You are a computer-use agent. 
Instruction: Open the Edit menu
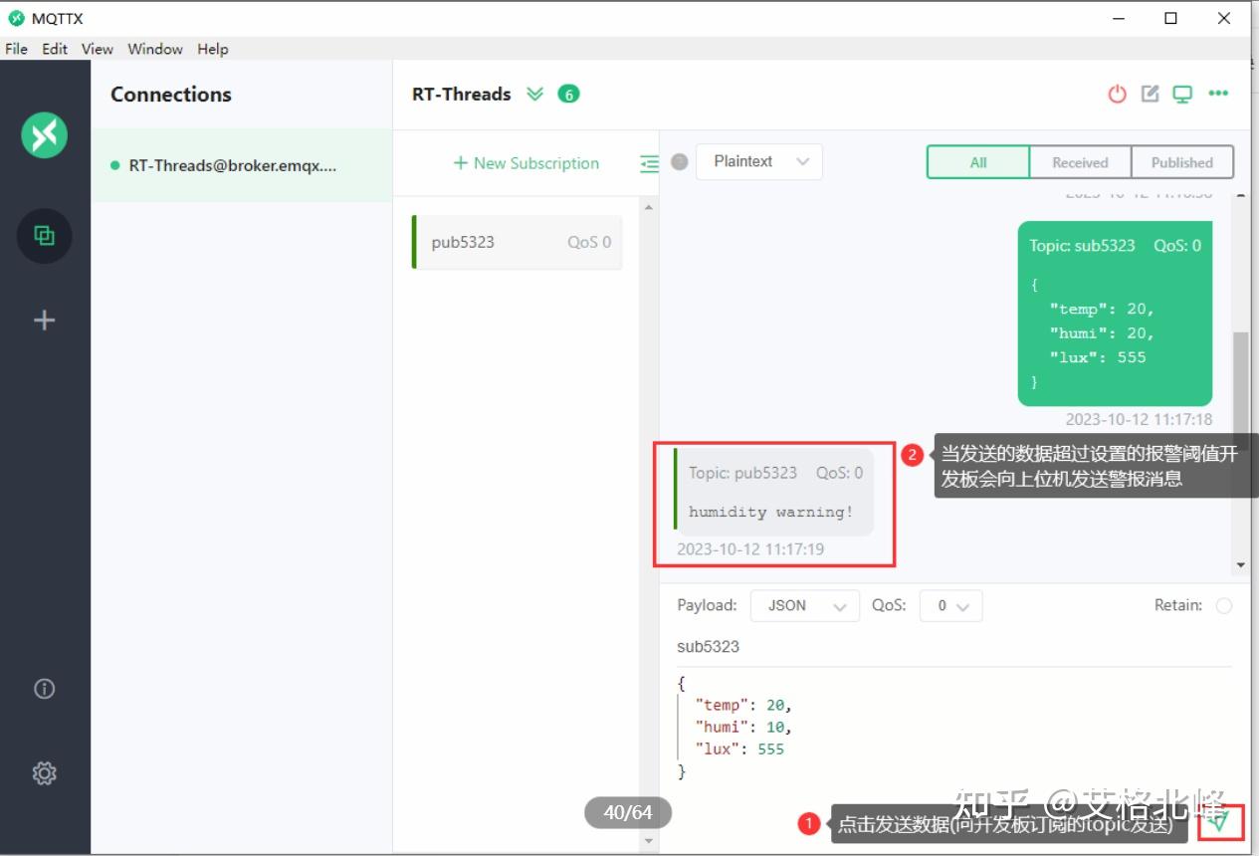point(55,49)
